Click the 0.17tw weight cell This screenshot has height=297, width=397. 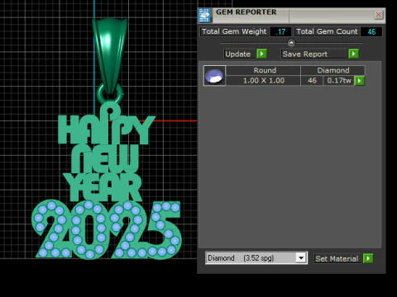339,81
